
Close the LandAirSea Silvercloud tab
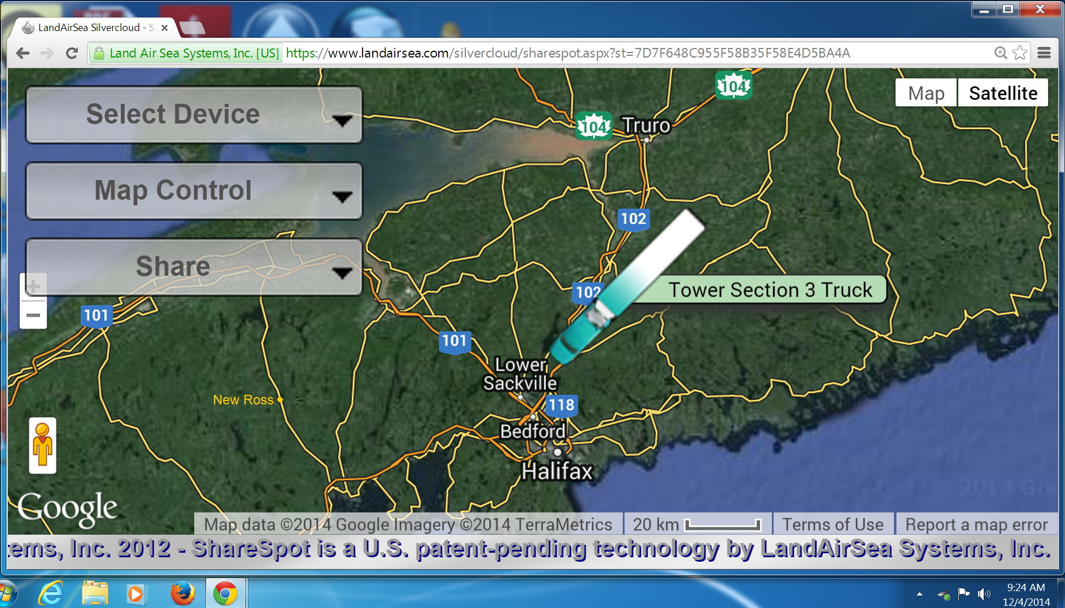click(164, 28)
